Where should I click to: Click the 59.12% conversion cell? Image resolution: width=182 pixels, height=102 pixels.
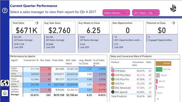pyautogui.click(x=31, y=85)
